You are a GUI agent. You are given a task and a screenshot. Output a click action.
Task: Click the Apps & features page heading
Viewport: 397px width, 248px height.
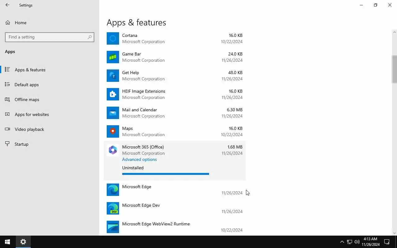136,22
